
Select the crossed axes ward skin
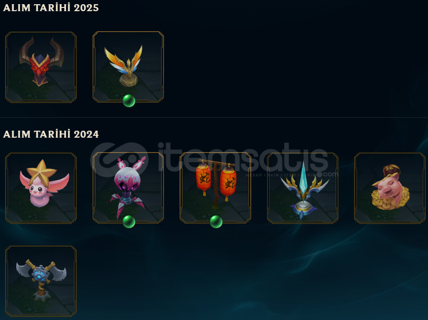pos(41,281)
